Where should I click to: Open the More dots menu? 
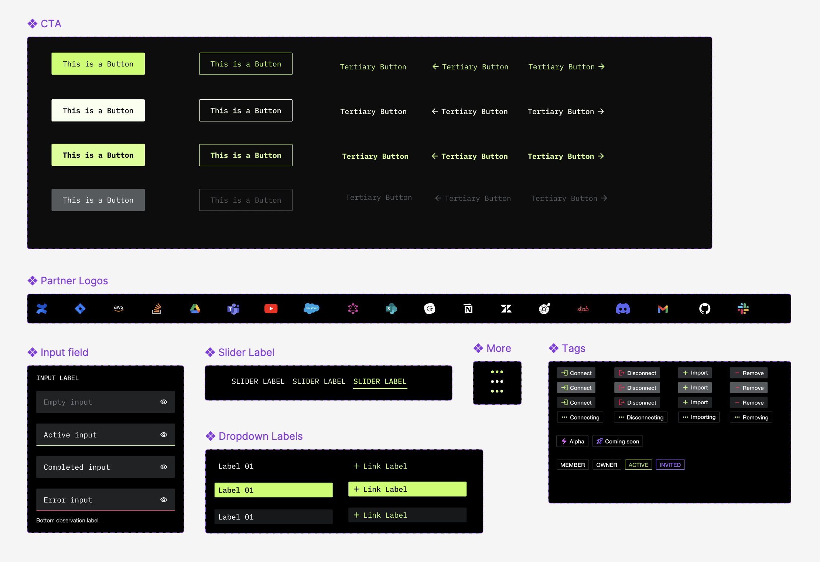click(x=497, y=383)
